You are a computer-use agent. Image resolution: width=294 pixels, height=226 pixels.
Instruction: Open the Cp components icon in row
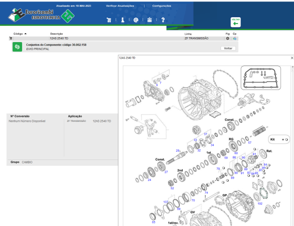(235, 38)
